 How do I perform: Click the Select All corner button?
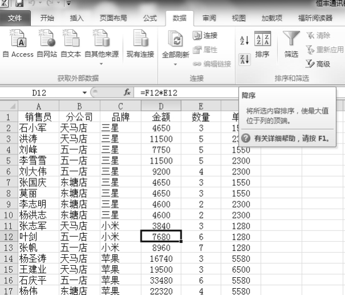point(9,106)
